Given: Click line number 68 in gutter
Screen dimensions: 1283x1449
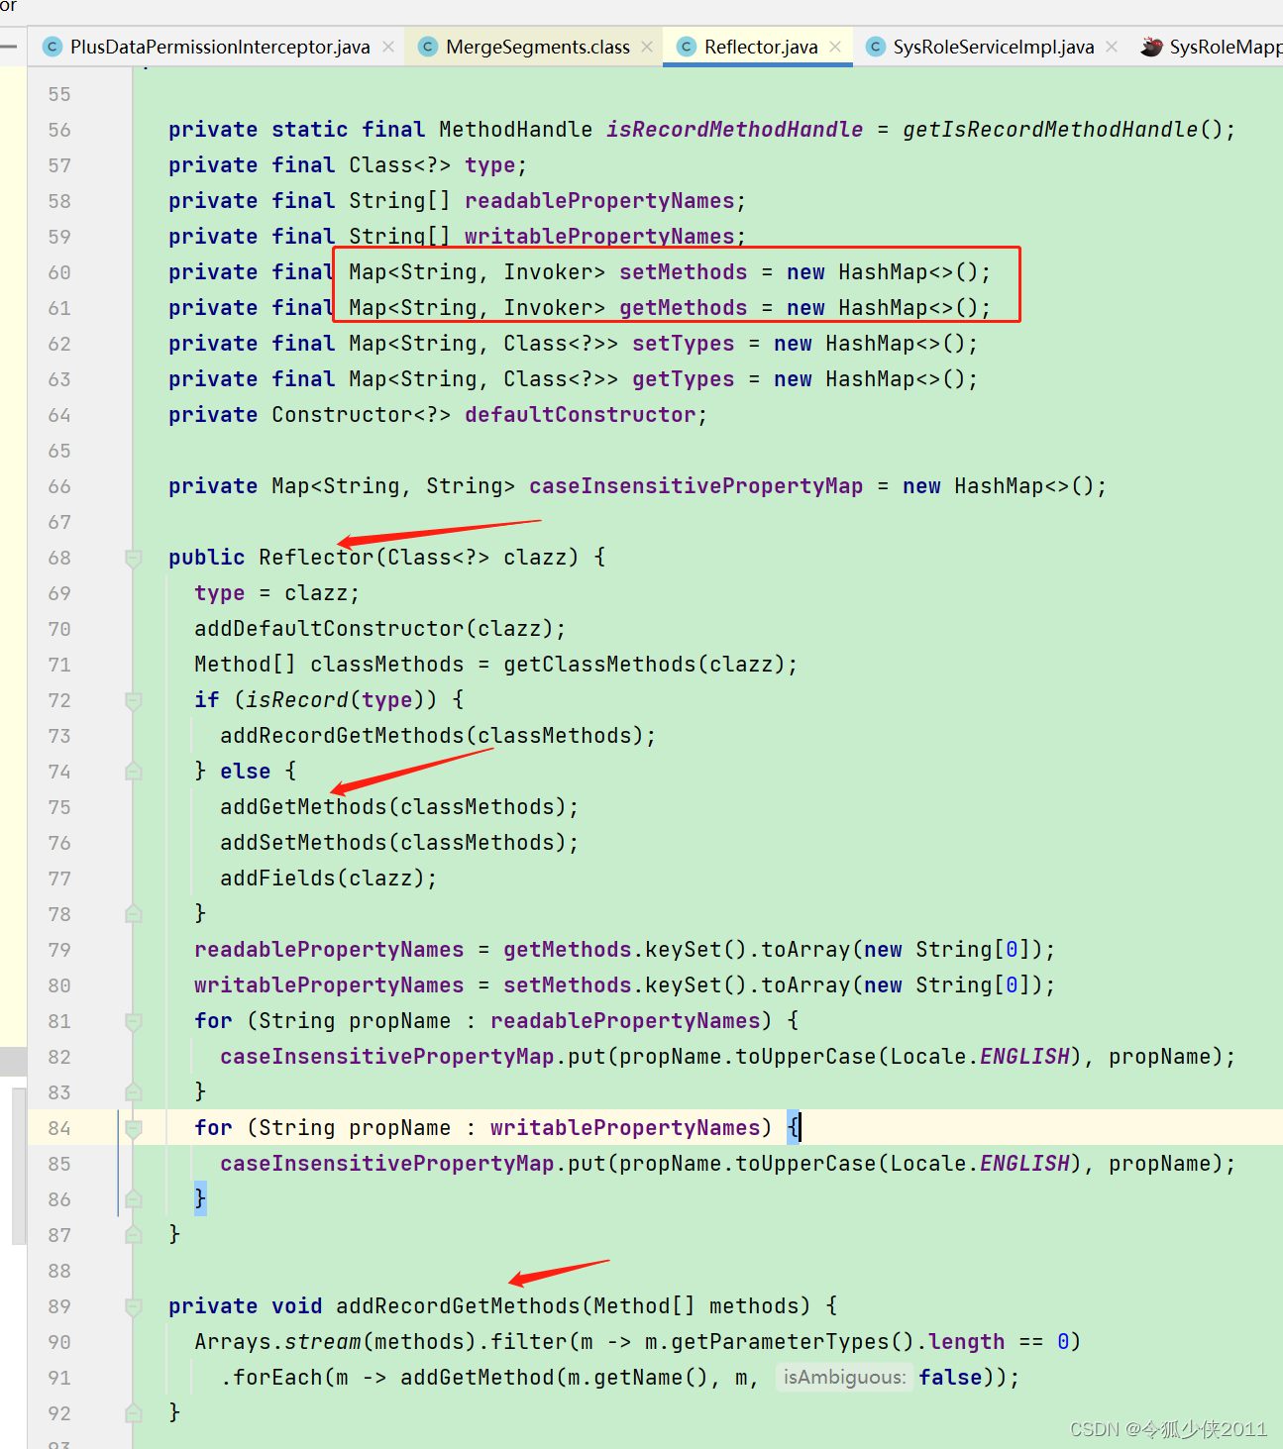Looking at the screenshot, I should pyautogui.click(x=59, y=558).
